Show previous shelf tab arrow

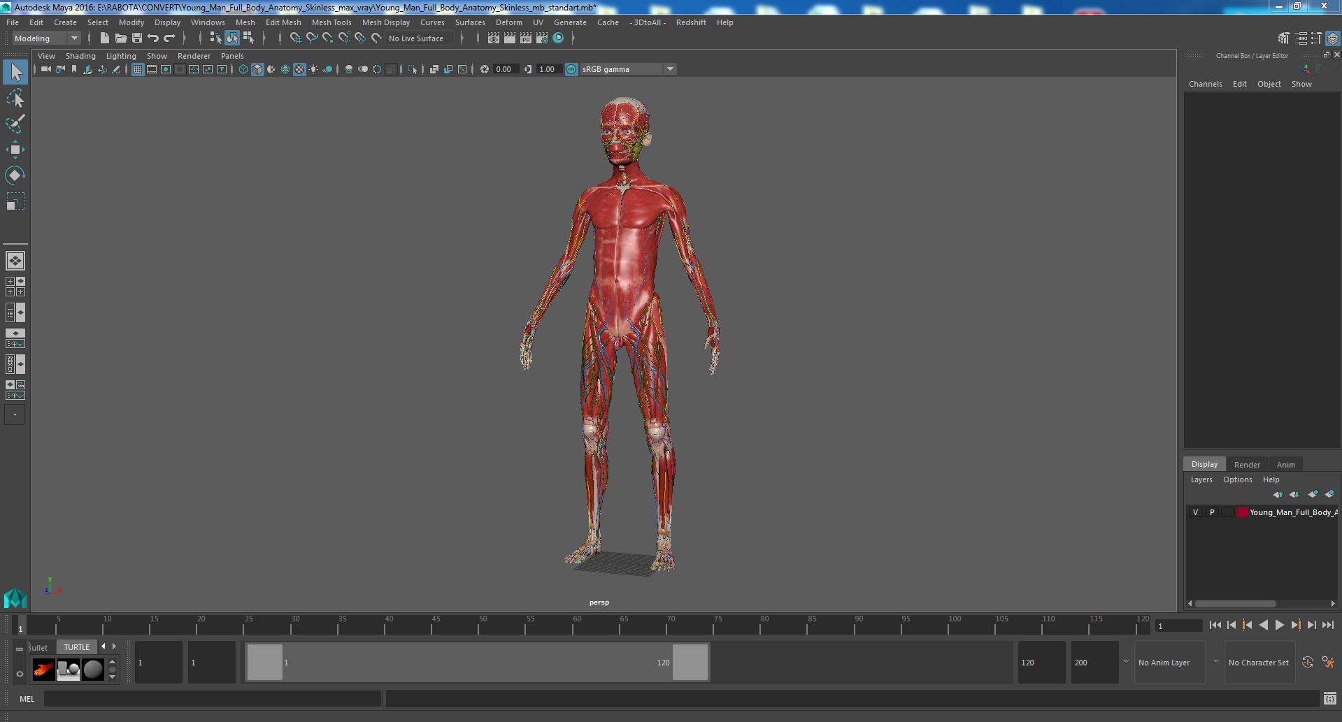tap(103, 647)
